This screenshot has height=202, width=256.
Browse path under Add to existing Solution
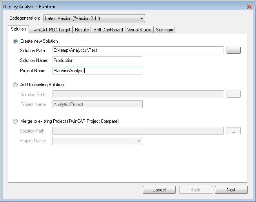coord(234,94)
